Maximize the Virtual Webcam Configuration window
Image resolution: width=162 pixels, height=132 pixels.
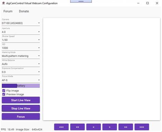148,3
